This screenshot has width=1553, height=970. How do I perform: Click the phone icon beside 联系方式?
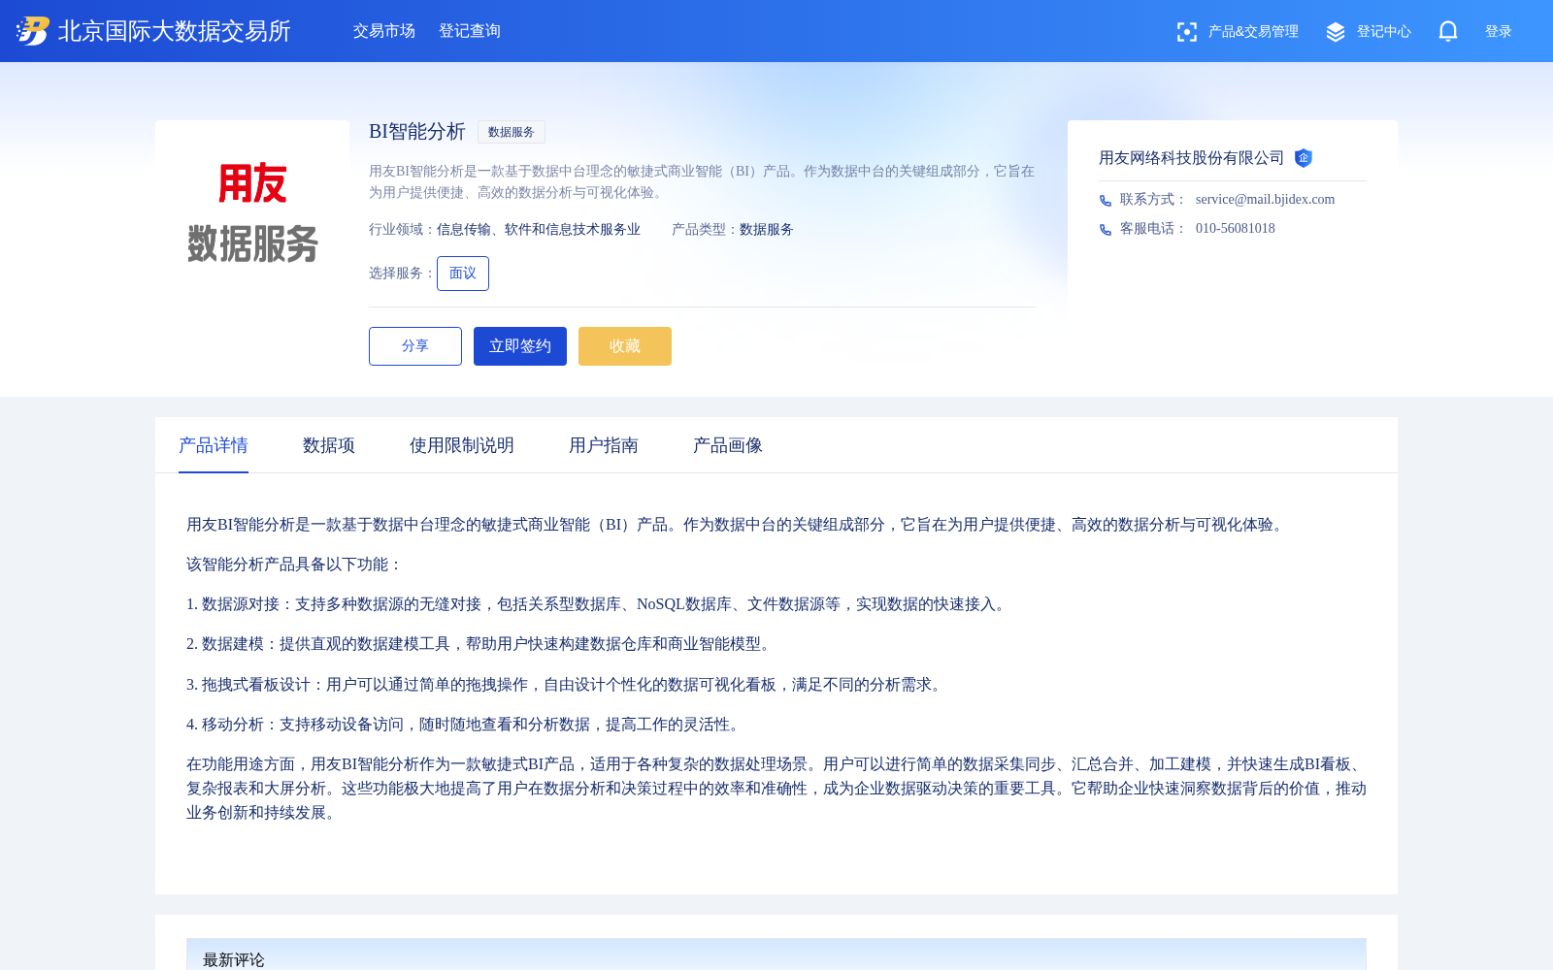1106,201
